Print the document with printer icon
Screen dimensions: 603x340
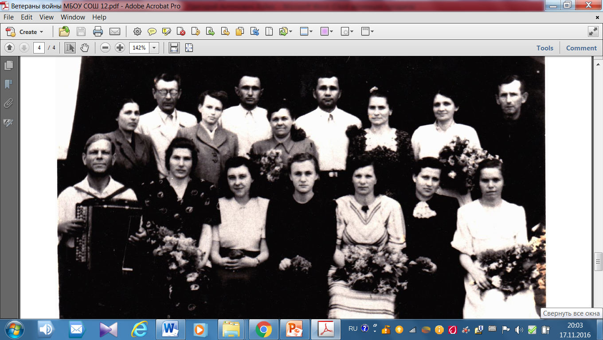[x=98, y=31]
